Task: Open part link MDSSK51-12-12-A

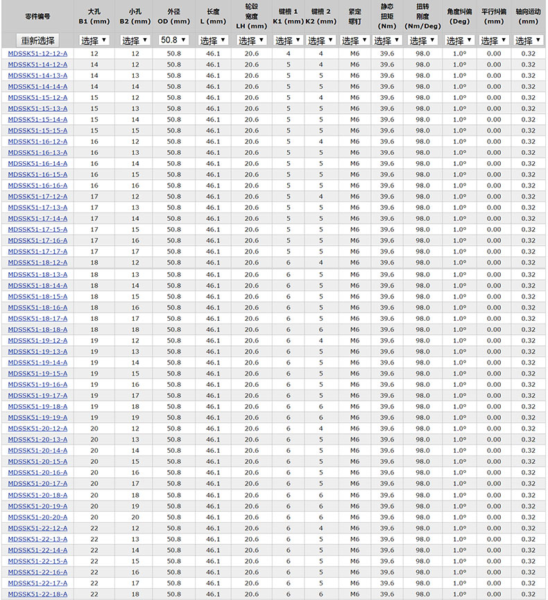Action: pyautogui.click(x=37, y=53)
